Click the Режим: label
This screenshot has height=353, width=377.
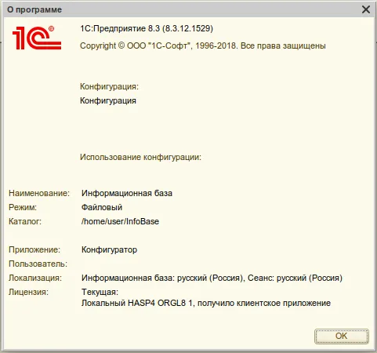23,207
